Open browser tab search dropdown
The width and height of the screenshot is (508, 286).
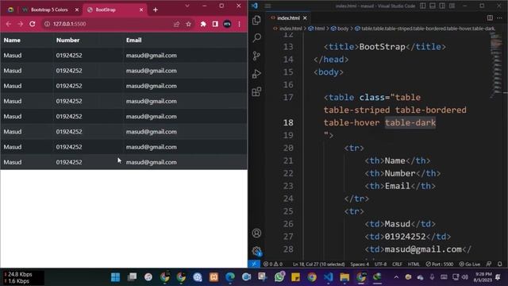click(187, 6)
